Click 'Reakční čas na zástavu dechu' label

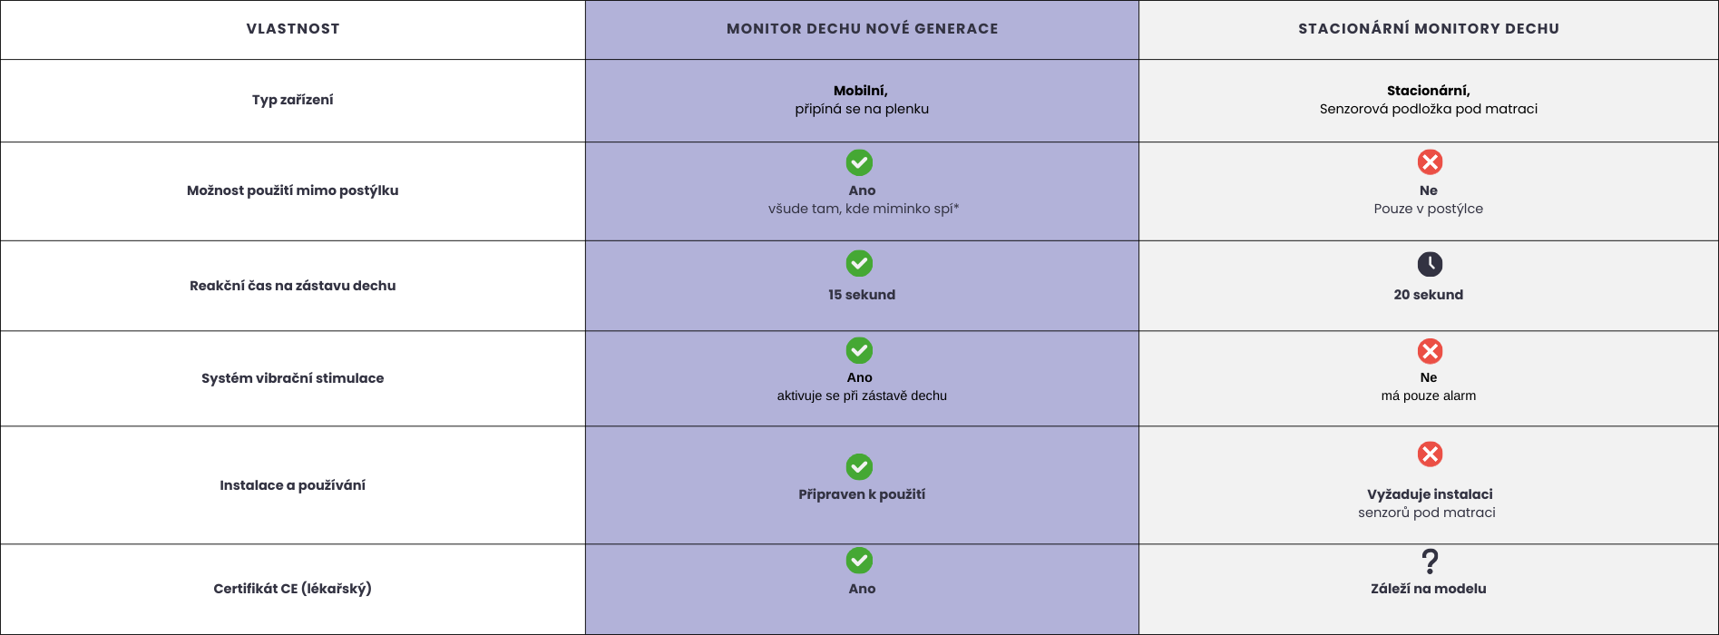(x=293, y=286)
